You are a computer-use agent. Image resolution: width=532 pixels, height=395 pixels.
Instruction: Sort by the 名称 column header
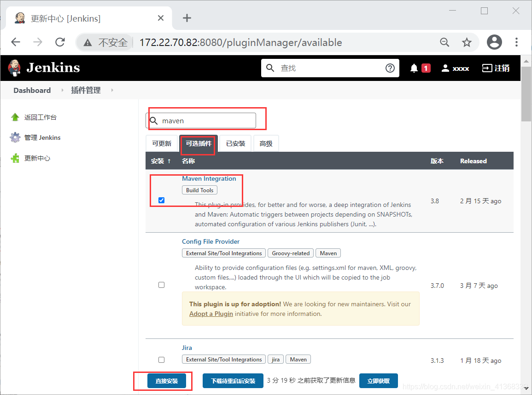tap(188, 161)
